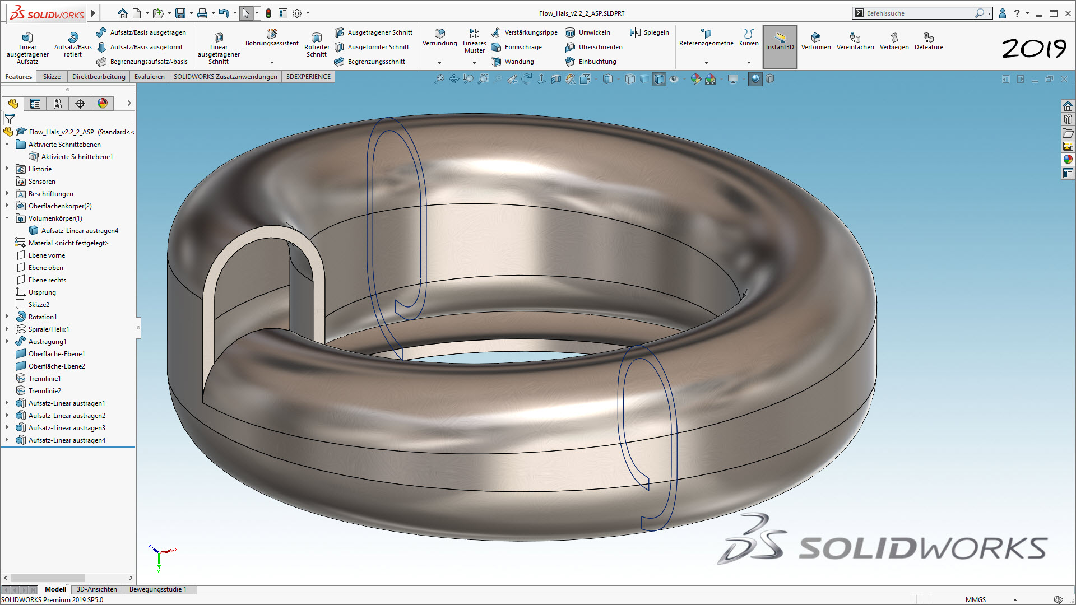Click the Home welcome icon in title bar
Screen dimensions: 1076x605
tap(123, 13)
